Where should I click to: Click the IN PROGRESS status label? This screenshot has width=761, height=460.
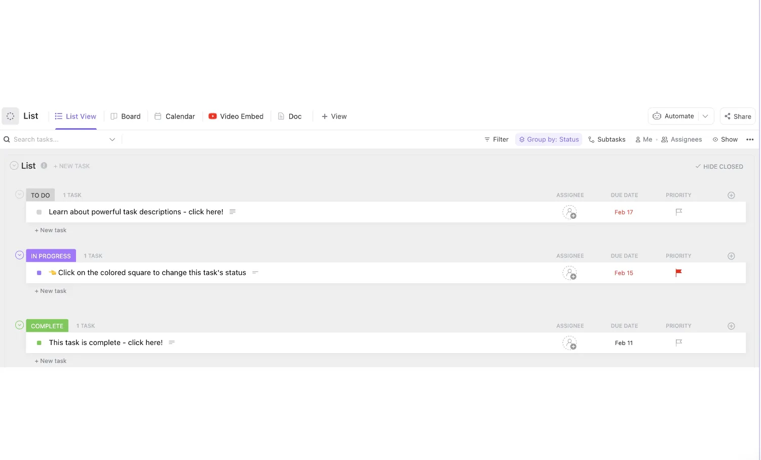pyautogui.click(x=51, y=256)
